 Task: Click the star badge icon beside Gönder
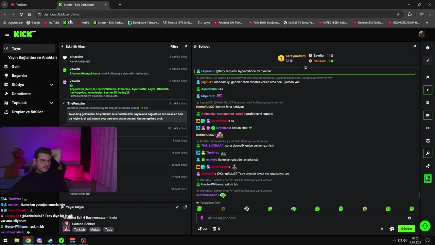click(392, 229)
